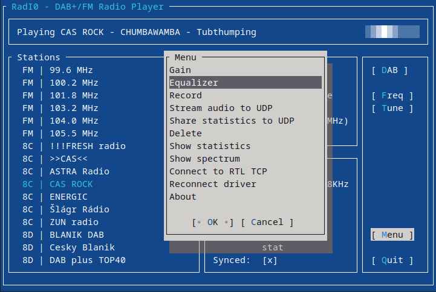
Task: Choose the highlighted Equalizer menu entry
Action: (x=246, y=83)
